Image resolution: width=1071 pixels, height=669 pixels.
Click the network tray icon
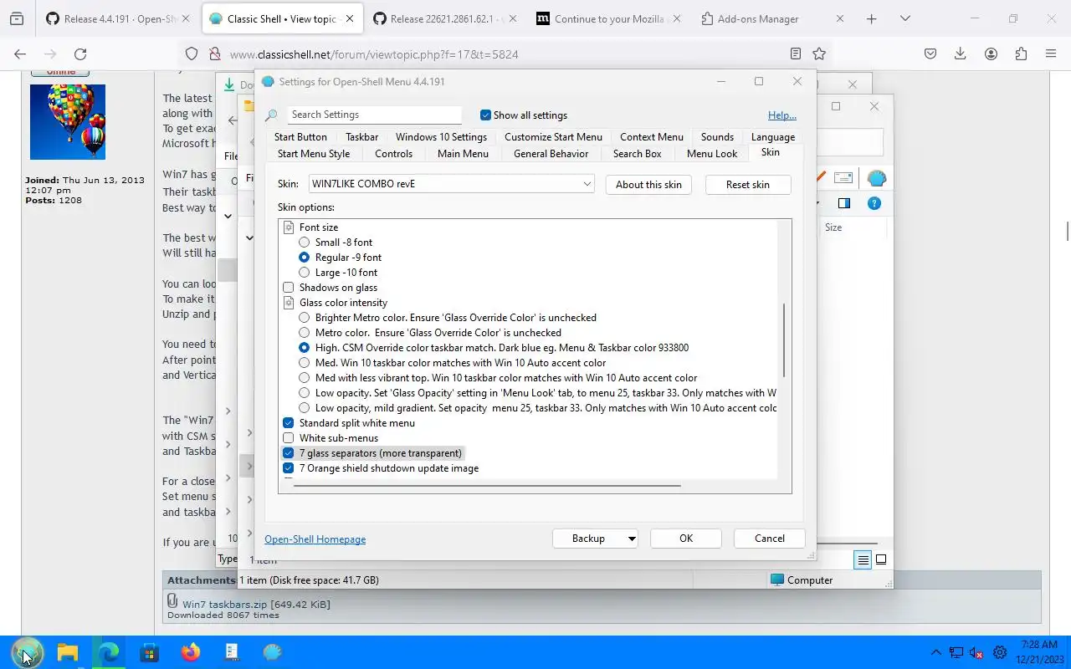click(x=956, y=653)
